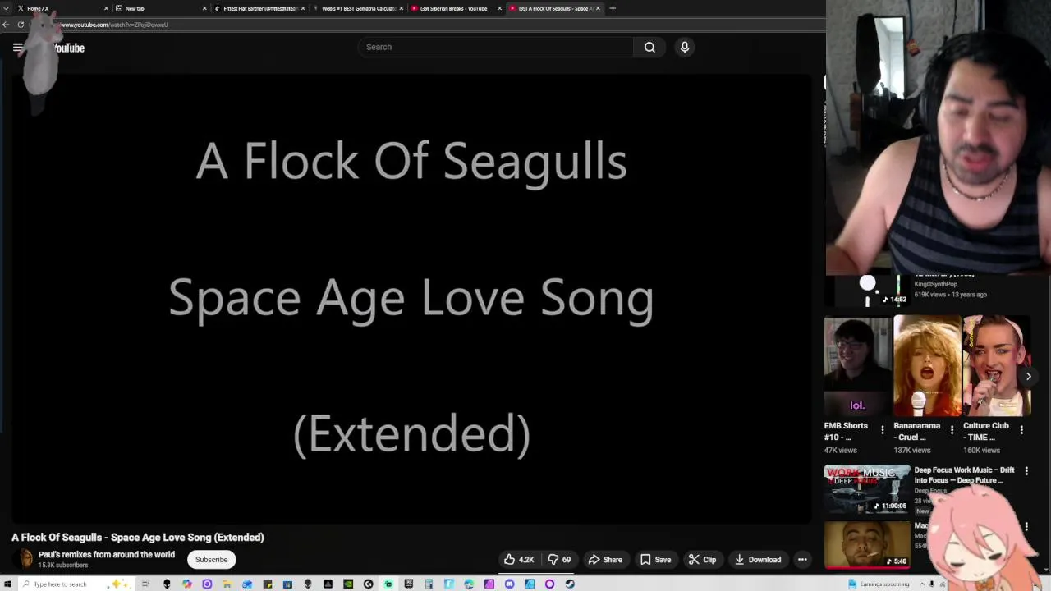The width and height of the screenshot is (1051, 591).
Task: Open tab search dropdown chevron
Action: click(6, 8)
